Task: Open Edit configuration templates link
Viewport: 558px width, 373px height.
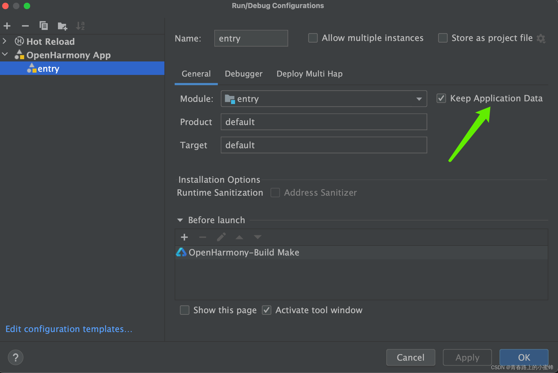Action: (x=69, y=329)
